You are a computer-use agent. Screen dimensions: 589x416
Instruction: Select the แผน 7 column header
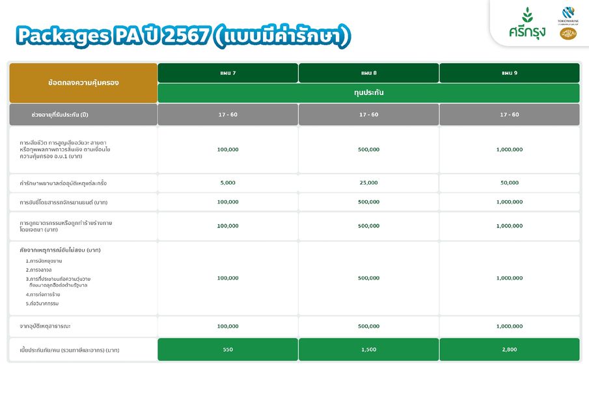point(228,73)
